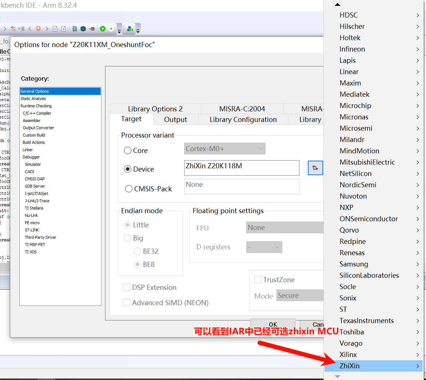Click the Navigate Forward page icon
Screen dimensions: 426x380
click(x=63, y=28)
